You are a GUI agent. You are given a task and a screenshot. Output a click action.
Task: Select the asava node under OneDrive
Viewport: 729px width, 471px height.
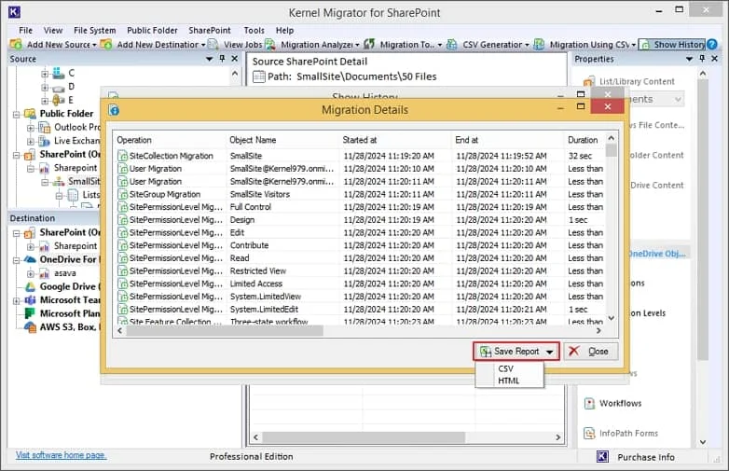click(64, 273)
